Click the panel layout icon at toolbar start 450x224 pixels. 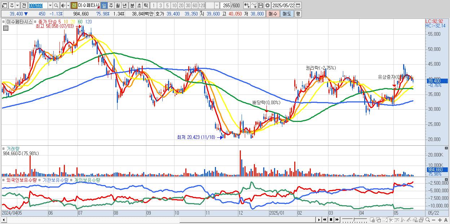pyautogui.click(x=4, y=5)
